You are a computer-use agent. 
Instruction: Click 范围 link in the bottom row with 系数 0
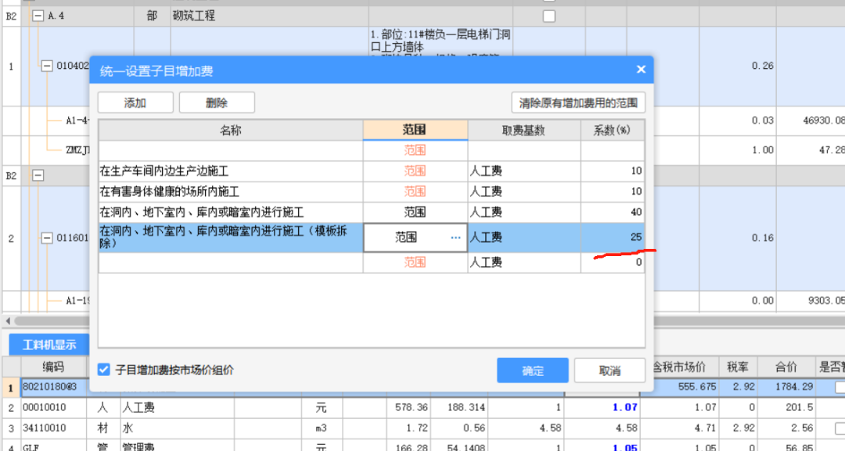415,262
